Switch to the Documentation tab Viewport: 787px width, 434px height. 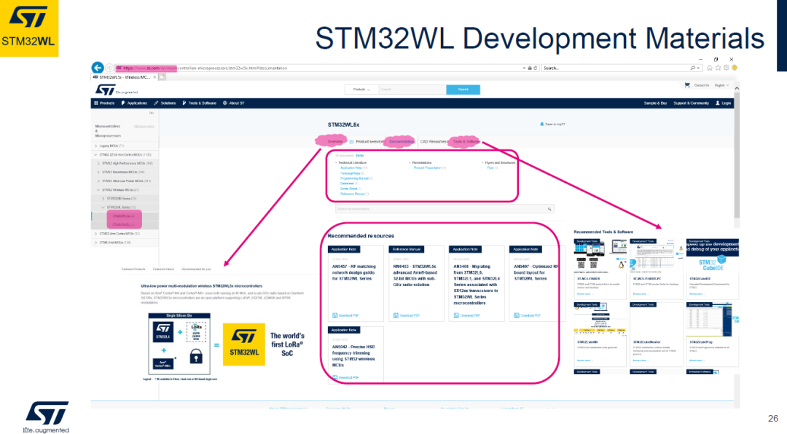[401, 141]
